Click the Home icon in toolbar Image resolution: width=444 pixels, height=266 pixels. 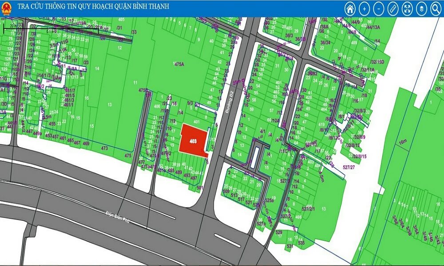click(x=350, y=8)
